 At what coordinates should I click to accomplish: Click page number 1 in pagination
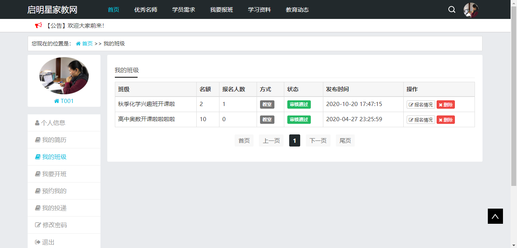point(295,140)
